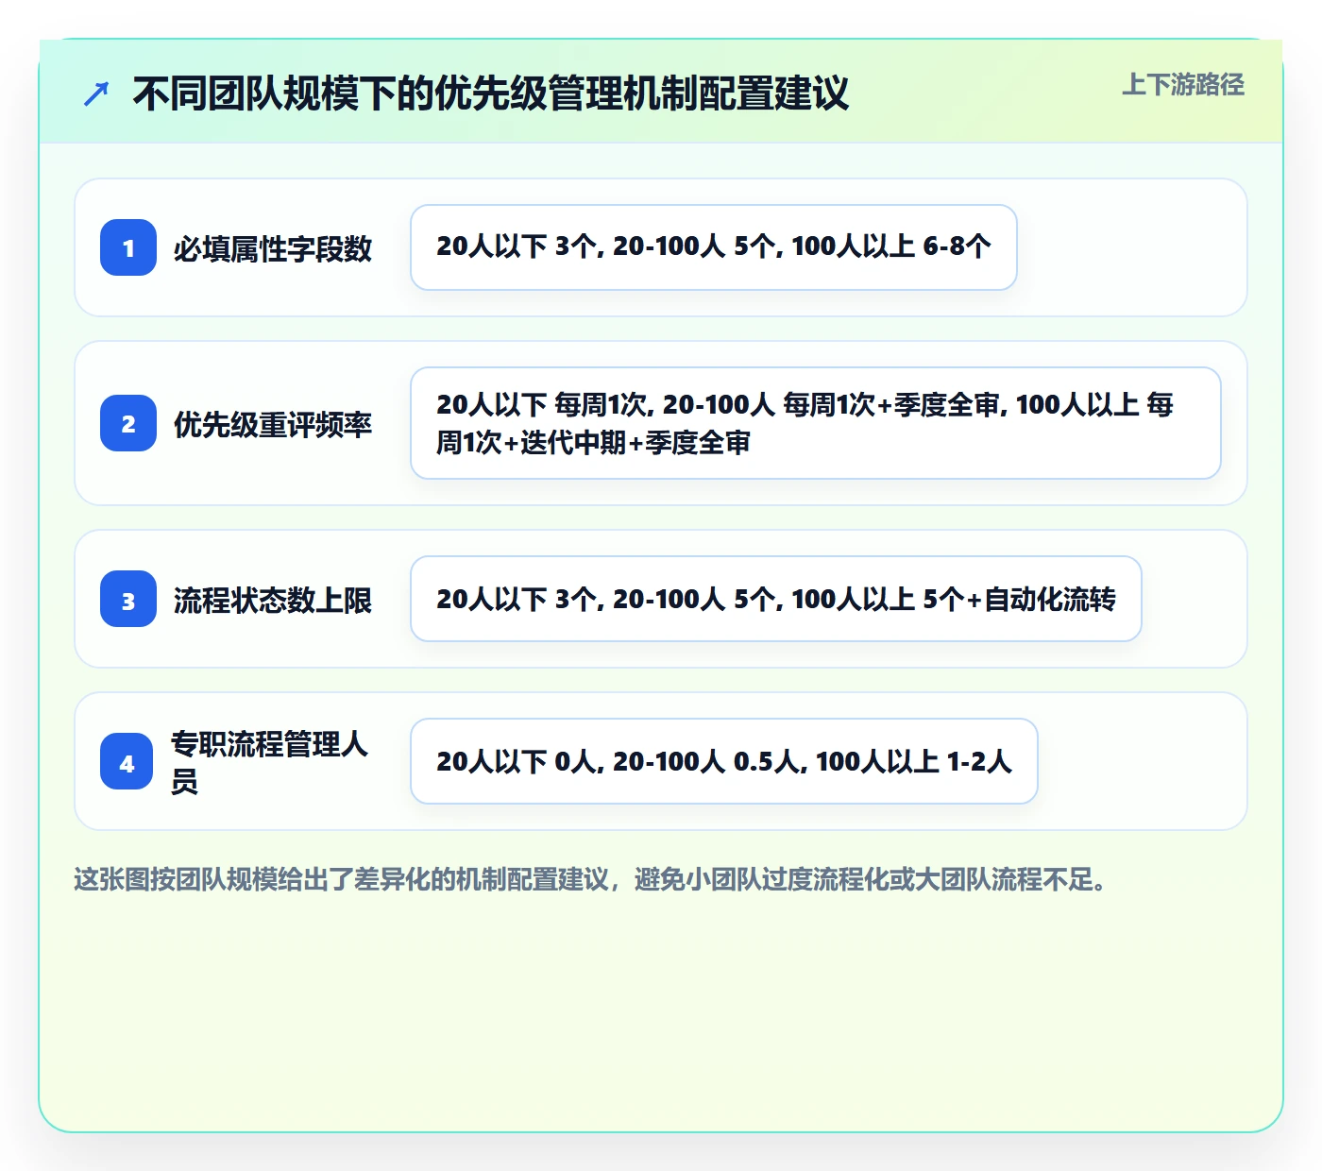Select the 优先级重评频率 label
Viewport: 1322px width, 1171px height.
(273, 424)
